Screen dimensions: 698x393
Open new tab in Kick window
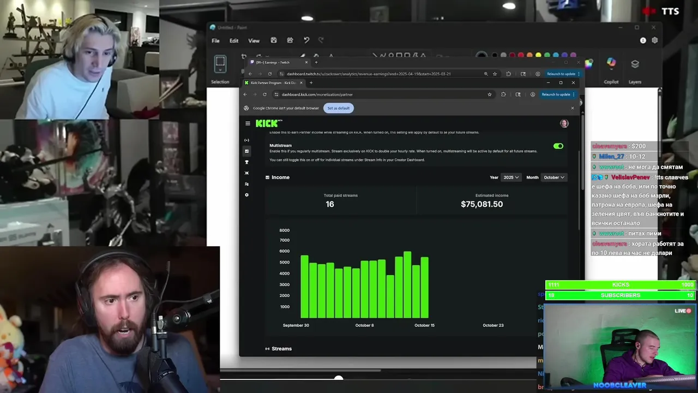(x=311, y=83)
